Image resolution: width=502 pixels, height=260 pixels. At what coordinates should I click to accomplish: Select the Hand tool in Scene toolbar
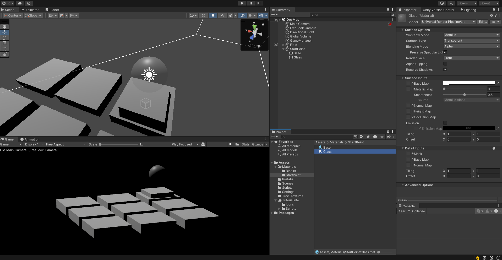pyautogui.click(x=4, y=27)
